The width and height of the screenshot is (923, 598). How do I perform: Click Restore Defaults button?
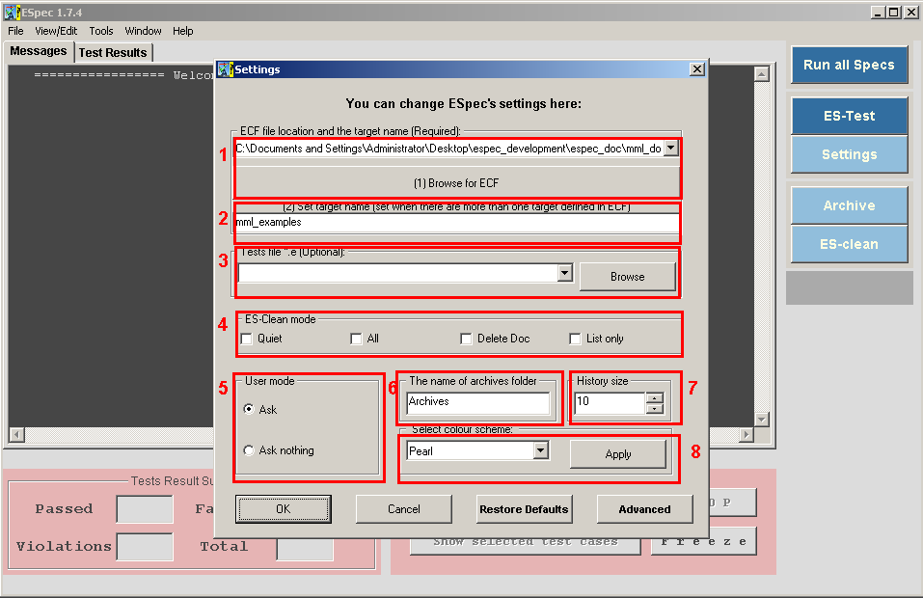click(524, 509)
